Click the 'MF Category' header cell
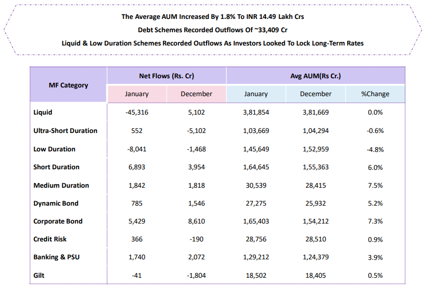428x289 pixels. pyautogui.click(x=68, y=85)
